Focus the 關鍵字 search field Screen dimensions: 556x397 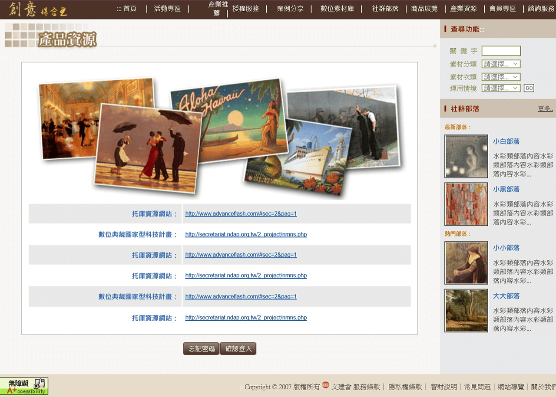[501, 51]
